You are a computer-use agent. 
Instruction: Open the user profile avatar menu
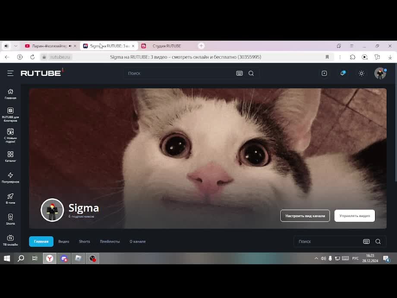[x=380, y=73]
